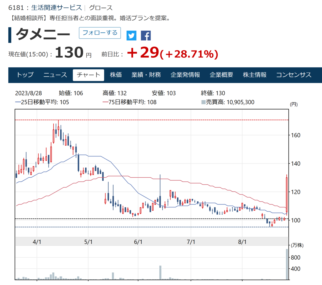
Task: Open the コンセンサス tab
Action: [294, 75]
